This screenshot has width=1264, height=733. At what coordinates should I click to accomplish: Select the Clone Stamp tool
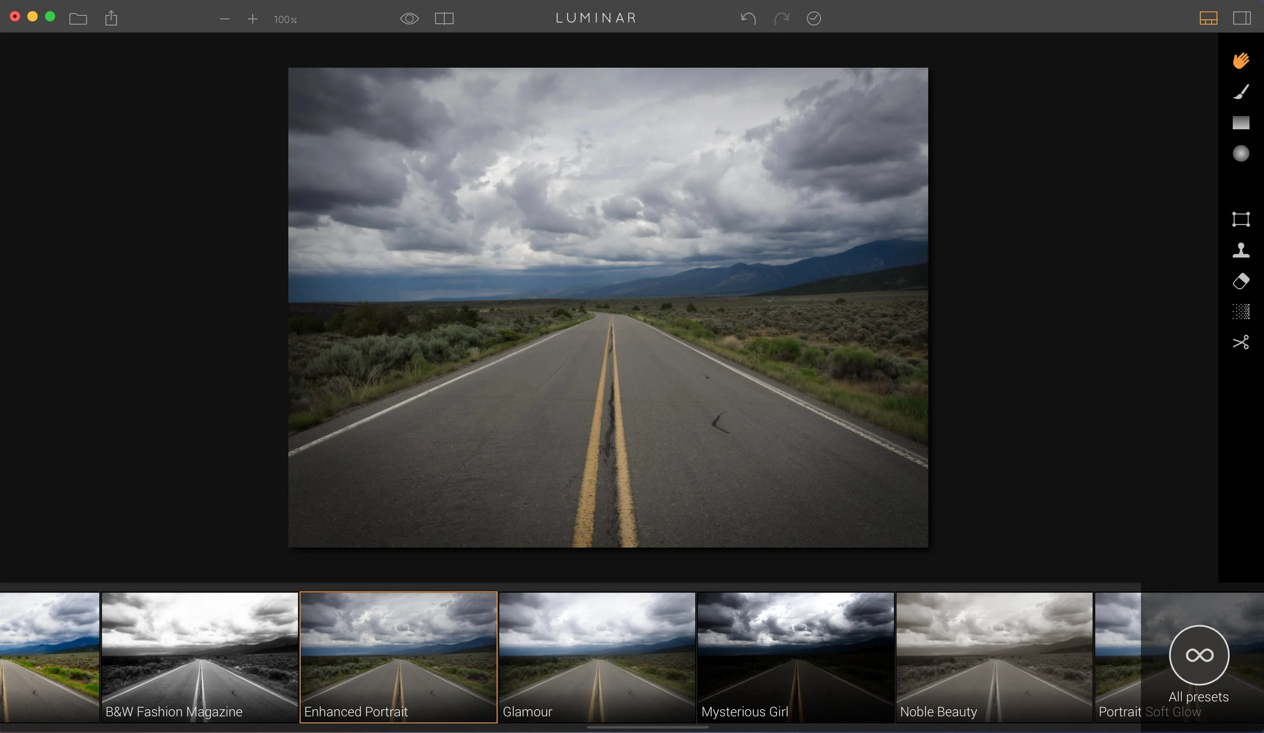pos(1241,250)
